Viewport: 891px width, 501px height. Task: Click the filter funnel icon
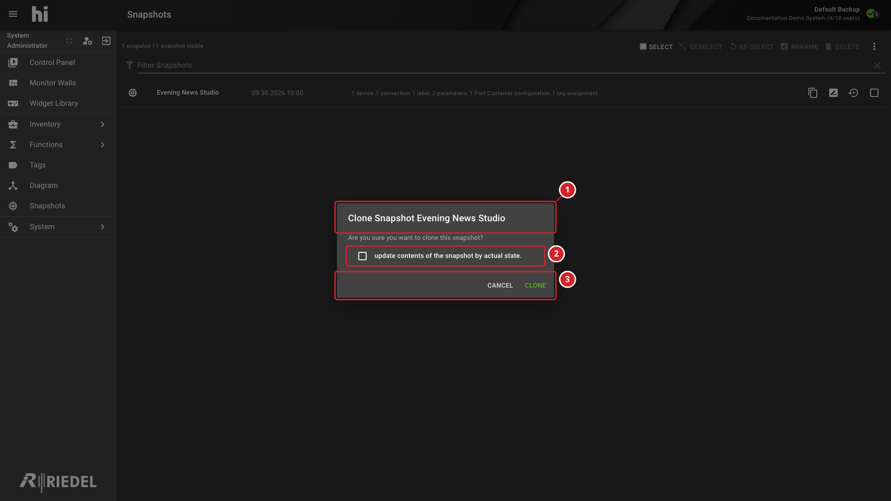point(129,65)
